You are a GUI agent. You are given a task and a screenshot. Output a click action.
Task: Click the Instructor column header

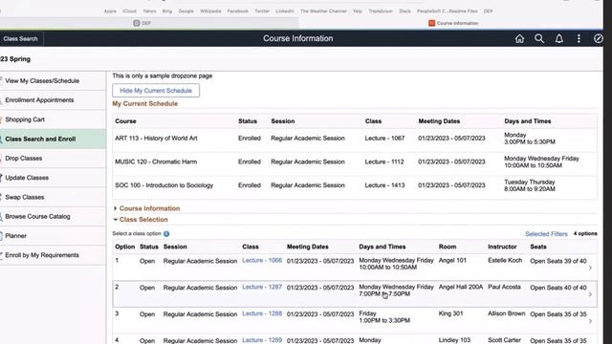click(502, 247)
